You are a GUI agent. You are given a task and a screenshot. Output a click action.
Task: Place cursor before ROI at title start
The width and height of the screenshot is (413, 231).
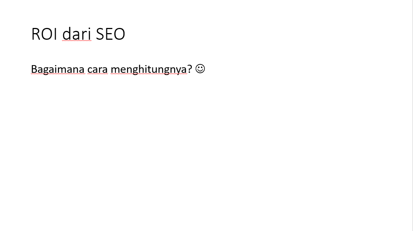coord(31,34)
